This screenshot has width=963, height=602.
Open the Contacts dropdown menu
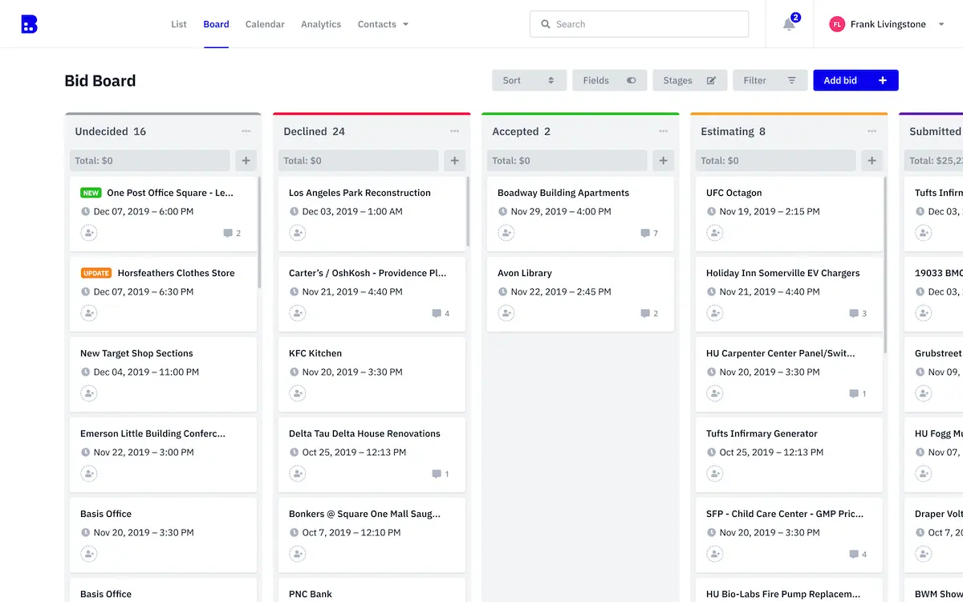coord(383,24)
